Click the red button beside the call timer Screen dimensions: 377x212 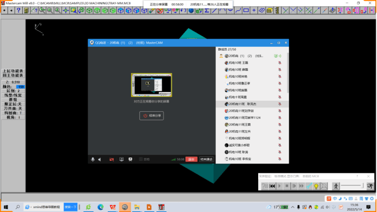pos(191,159)
